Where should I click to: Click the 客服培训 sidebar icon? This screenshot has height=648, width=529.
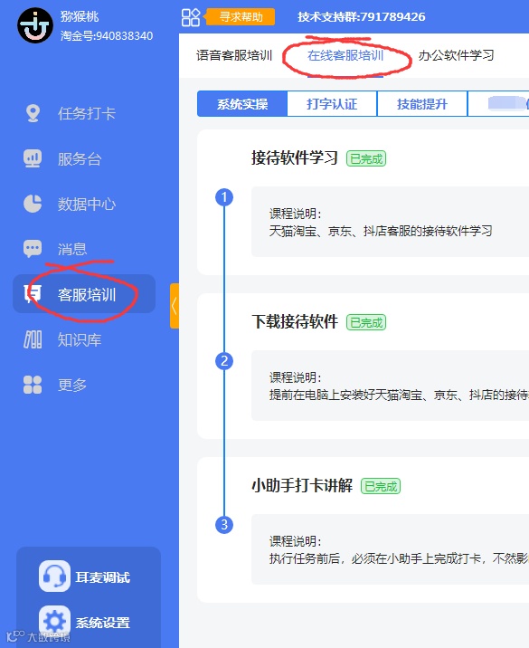click(x=33, y=294)
